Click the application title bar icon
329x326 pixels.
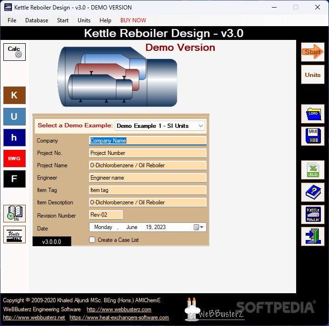(x=8, y=7)
